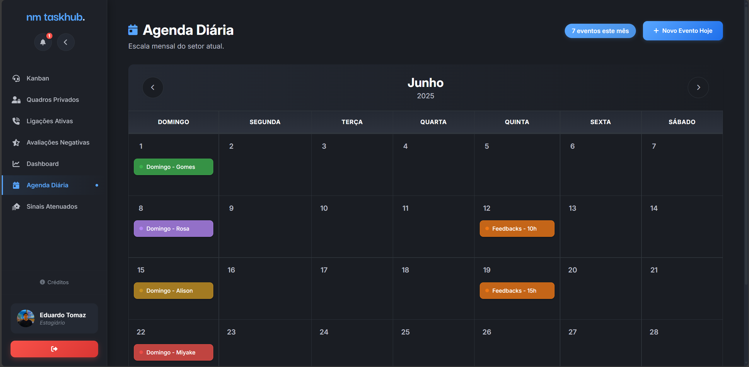Select the purple Domingo - Rosa event
The height and width of the screenshot is (367, 749).
[173, 229]
